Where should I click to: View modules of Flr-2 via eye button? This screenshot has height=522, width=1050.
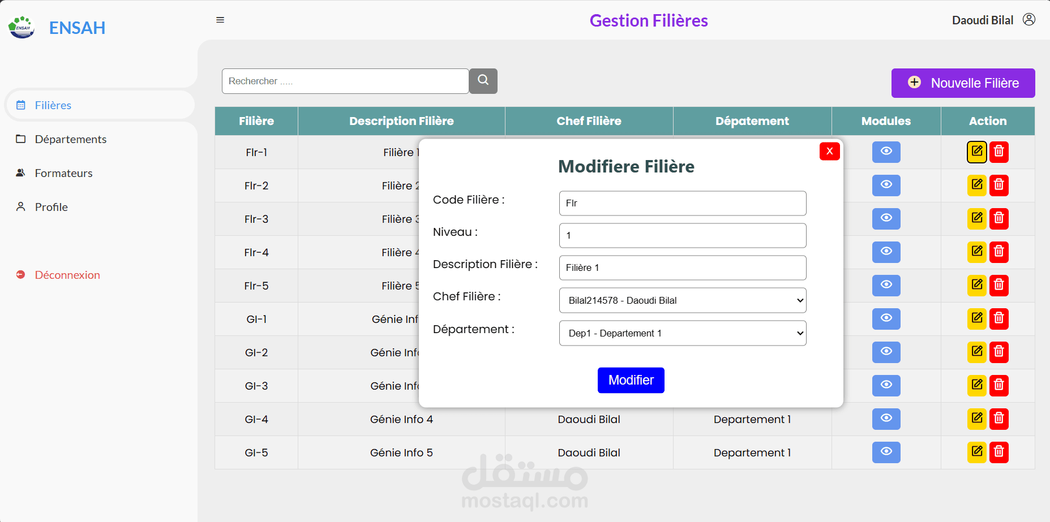886,185
